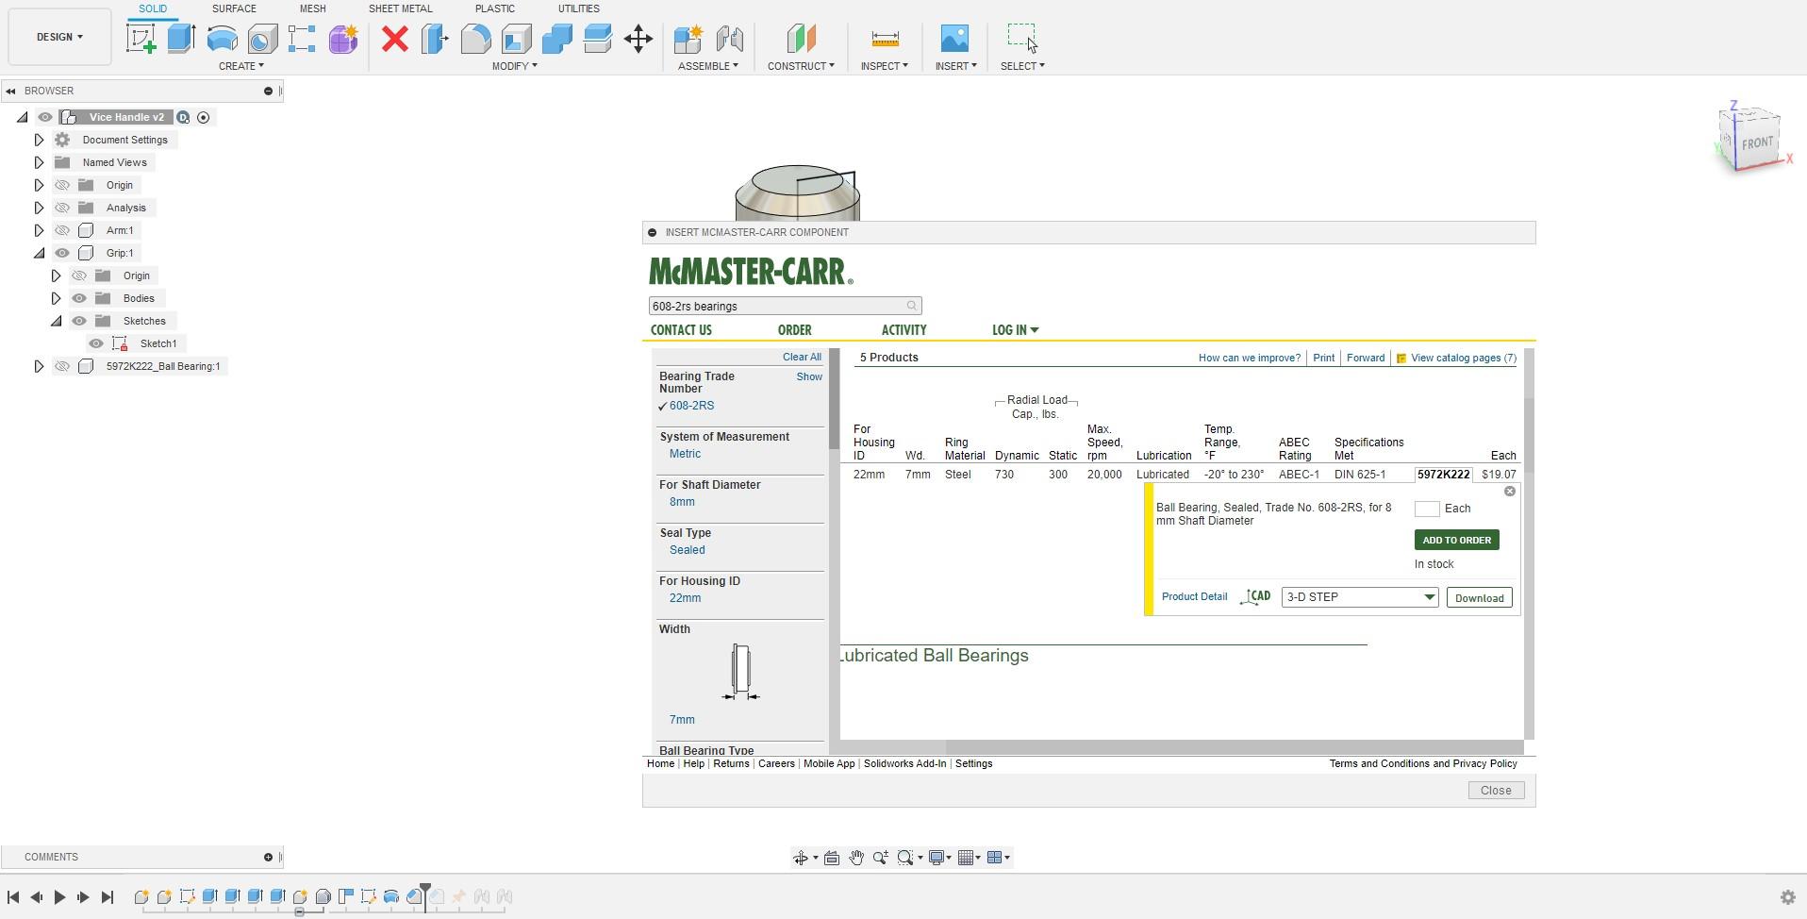Select the Create Sketch tool icon
This screenshot has height=919, width=1807.
141,39
